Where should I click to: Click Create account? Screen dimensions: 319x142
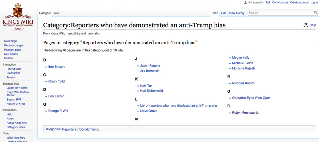tap(299, 3)
